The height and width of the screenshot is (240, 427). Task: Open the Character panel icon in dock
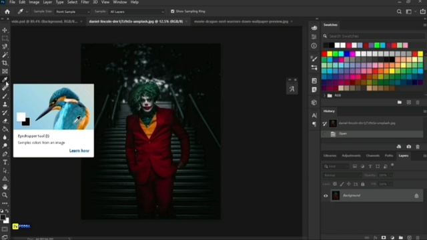click(314, 115)
